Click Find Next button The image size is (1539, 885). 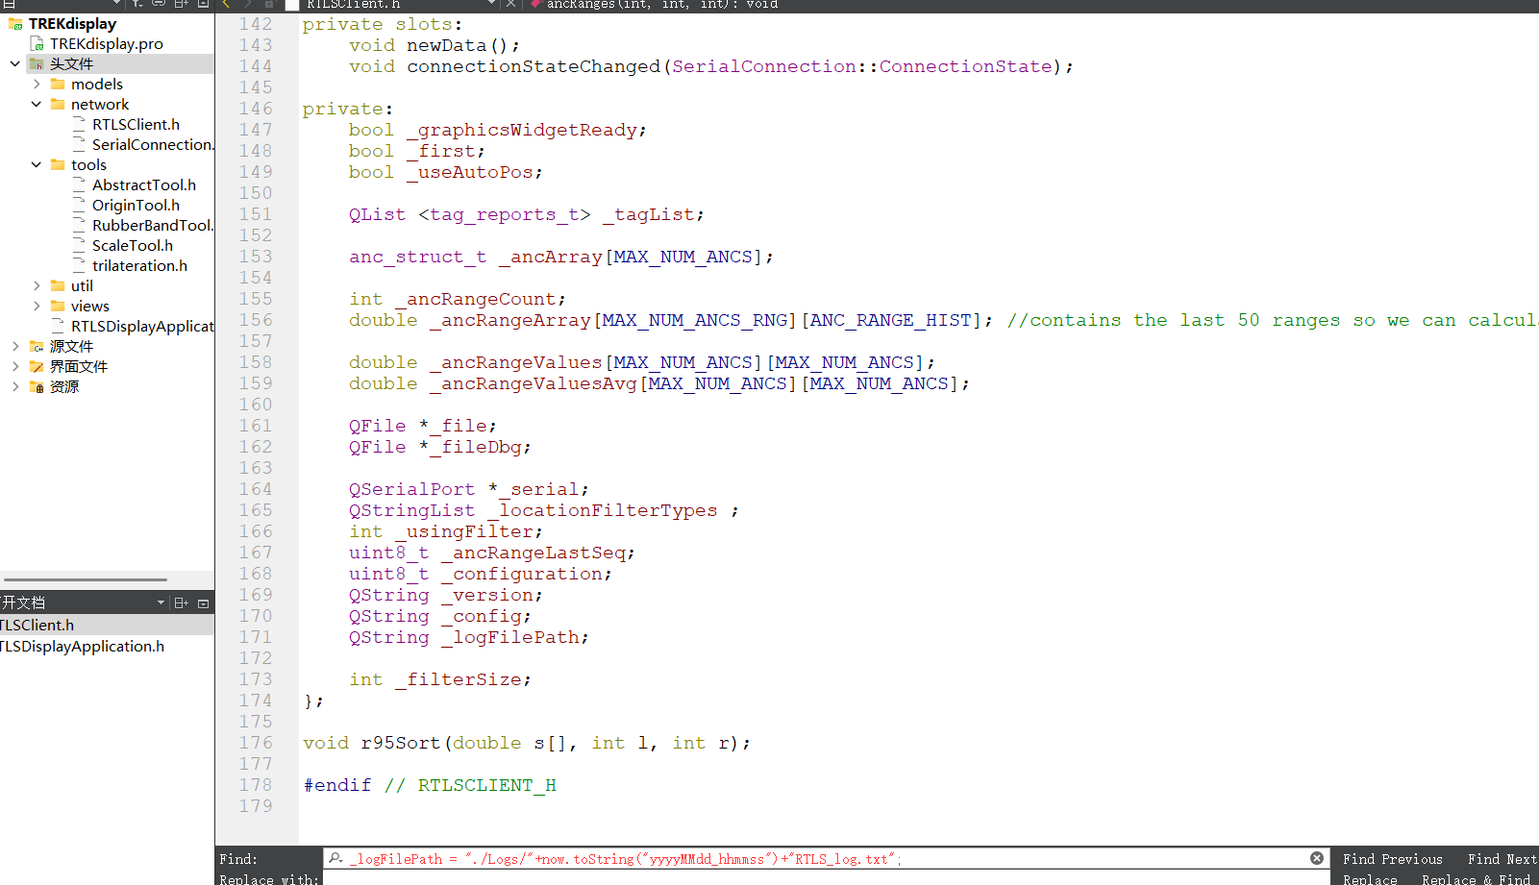click(x=1501, y=859)
